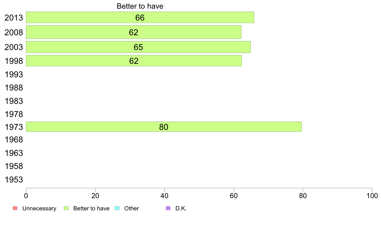Click the 40 tick on the x-axis
This screenshot has height=236, width=381.
coord(165,195)
